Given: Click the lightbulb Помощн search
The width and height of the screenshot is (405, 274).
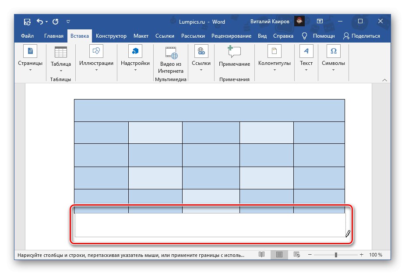Looking at the screenshot, I should 318,36.
